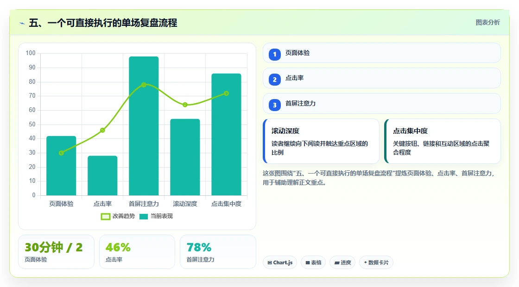This screenshot has width=519, height=287.
Task: Click the 图表分析 label in header
Action: point(487,23)
